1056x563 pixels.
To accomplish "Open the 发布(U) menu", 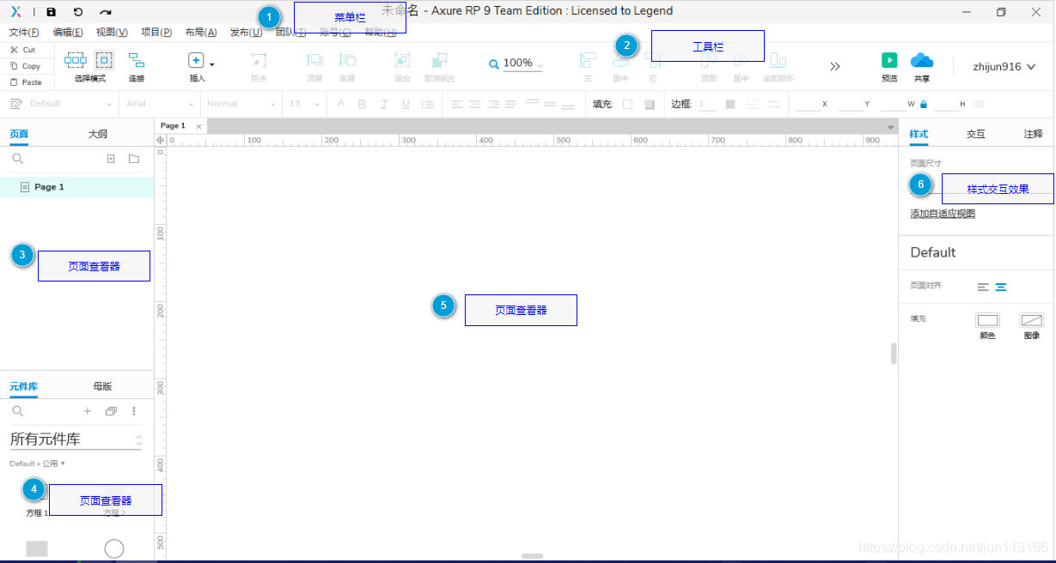I will 246,33.
